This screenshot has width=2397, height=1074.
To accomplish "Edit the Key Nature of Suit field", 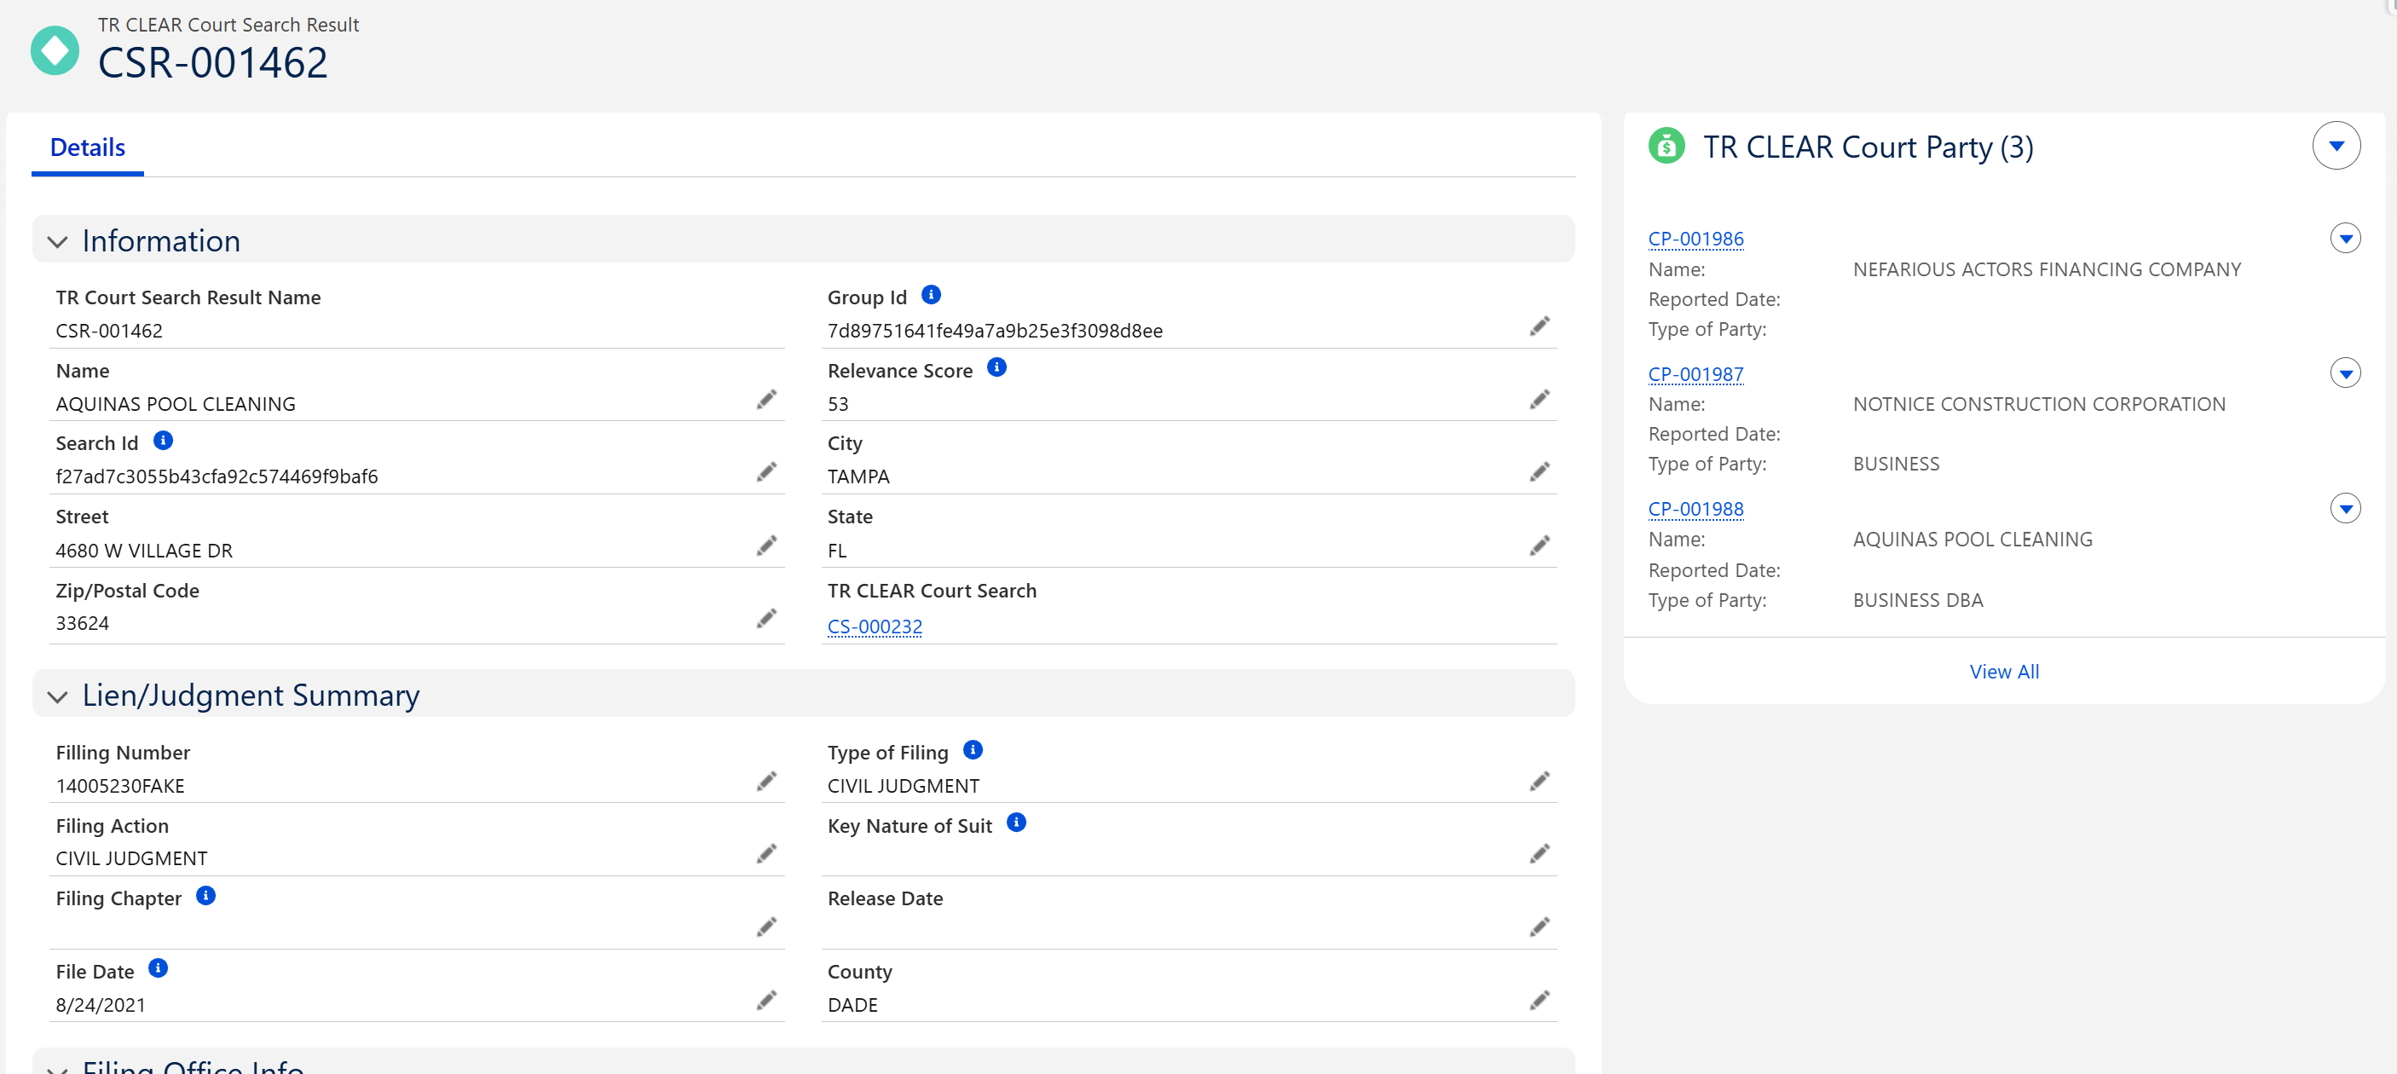I will click(1539, 854).
